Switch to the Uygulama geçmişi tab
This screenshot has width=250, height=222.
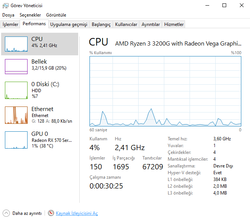click(69, 24)
